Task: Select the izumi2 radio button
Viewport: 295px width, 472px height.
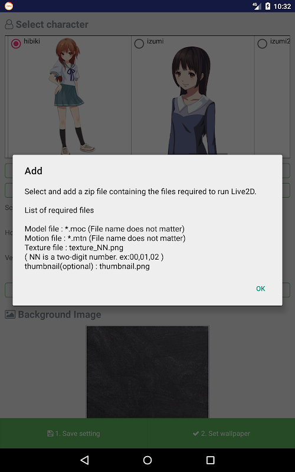Action: 262,44
